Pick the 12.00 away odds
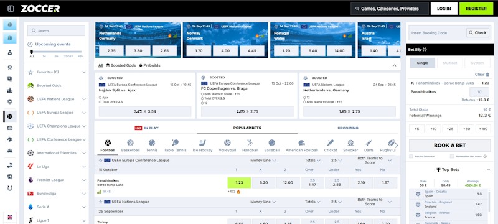Viewport: 498px width, 224px height. (x=288, y=183)
